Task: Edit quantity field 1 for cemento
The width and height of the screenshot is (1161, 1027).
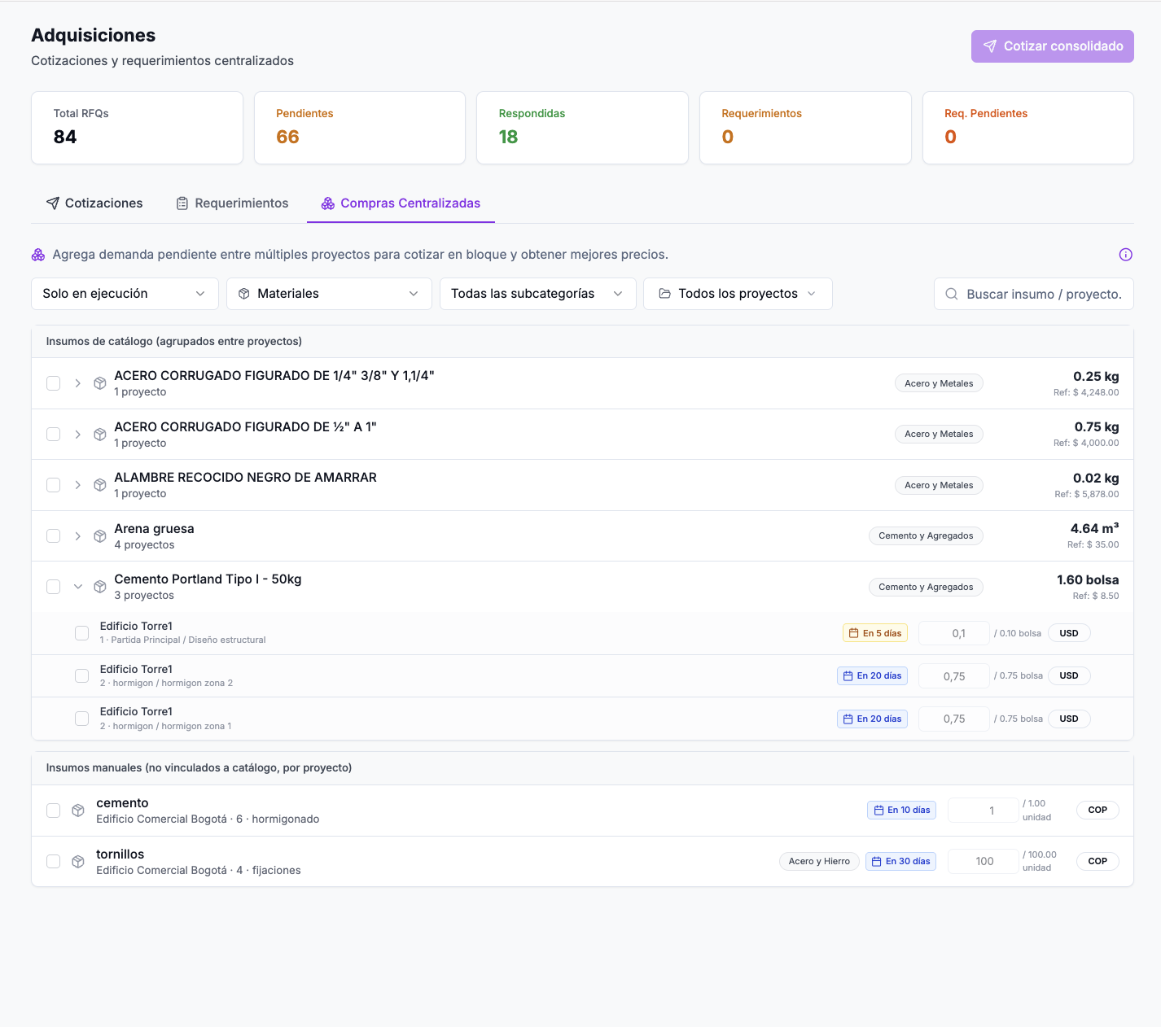Action: click(984, 811)
